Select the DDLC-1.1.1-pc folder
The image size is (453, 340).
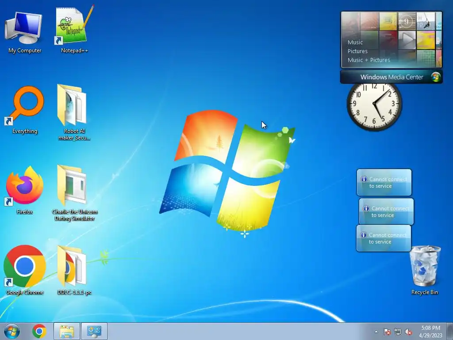coord(74,270)
